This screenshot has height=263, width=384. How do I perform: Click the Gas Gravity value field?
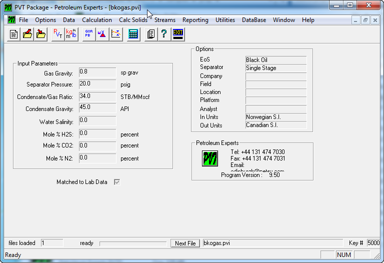click(97, 72)
